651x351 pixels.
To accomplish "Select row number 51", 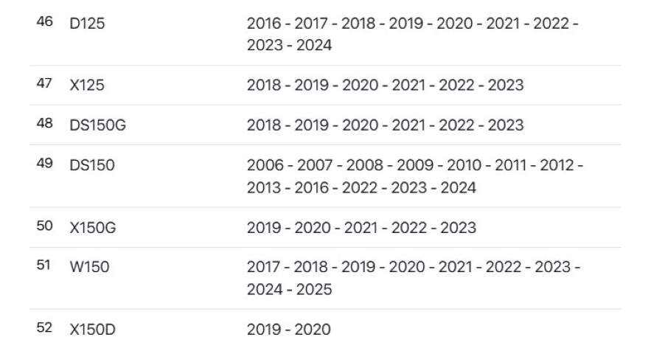I will tap(43, 266).
